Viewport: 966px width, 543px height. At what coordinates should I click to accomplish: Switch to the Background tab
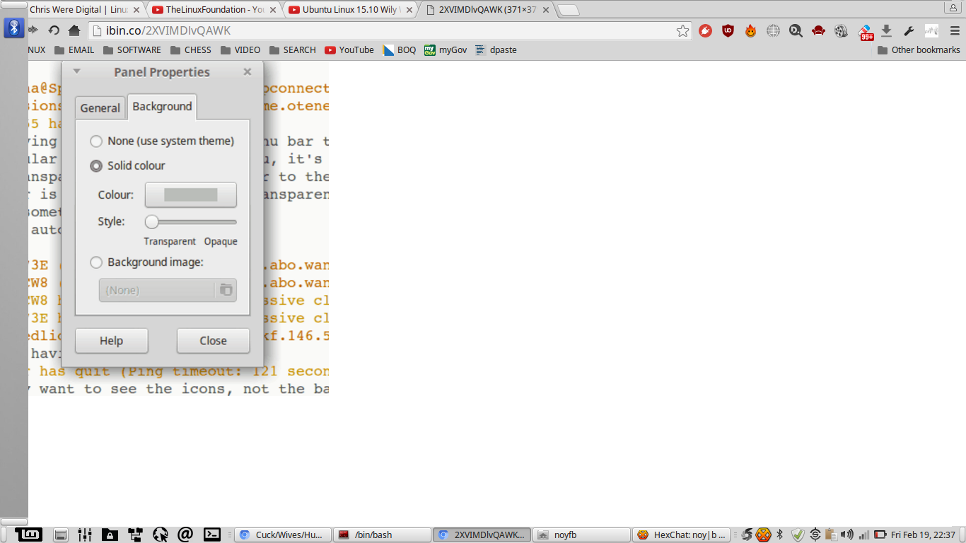click(162, 107)
